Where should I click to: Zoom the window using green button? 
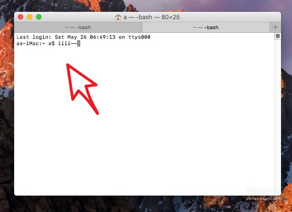(x=39, y=17)
